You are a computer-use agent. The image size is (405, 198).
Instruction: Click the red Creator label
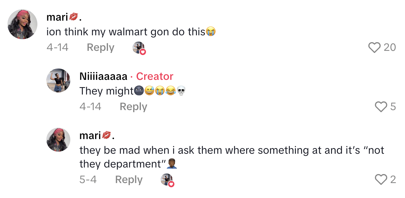tap(155, 77)
